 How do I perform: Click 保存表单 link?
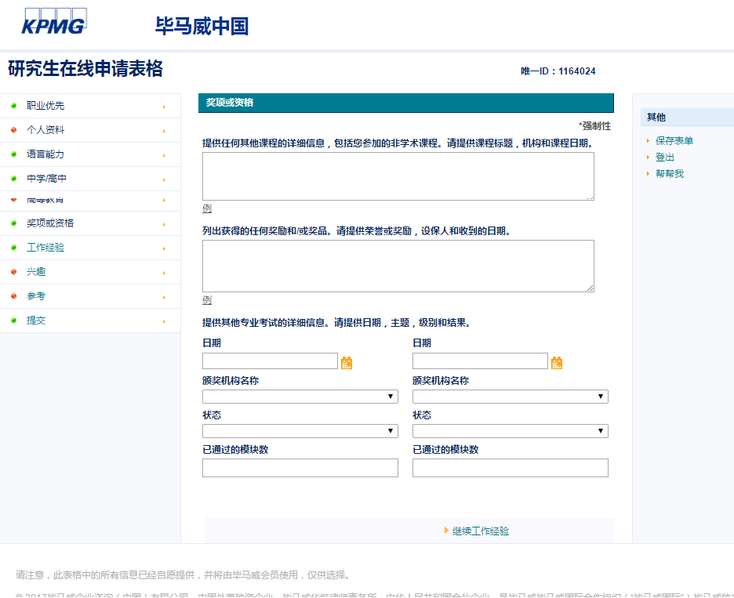coord(674,141)
